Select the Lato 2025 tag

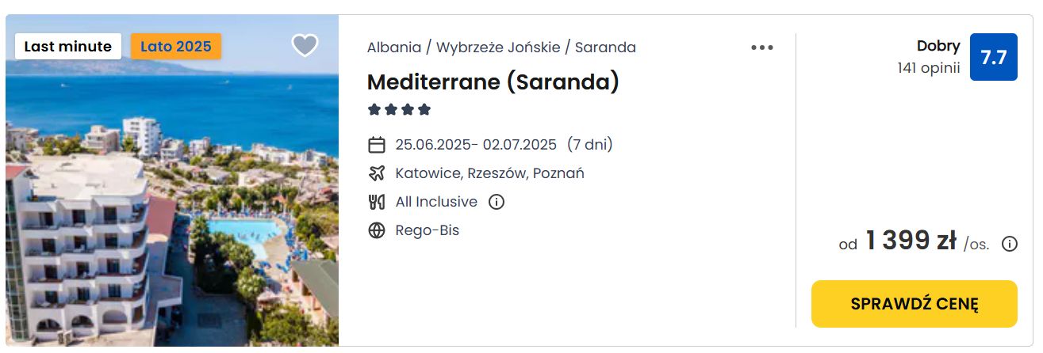pos(176,46)
